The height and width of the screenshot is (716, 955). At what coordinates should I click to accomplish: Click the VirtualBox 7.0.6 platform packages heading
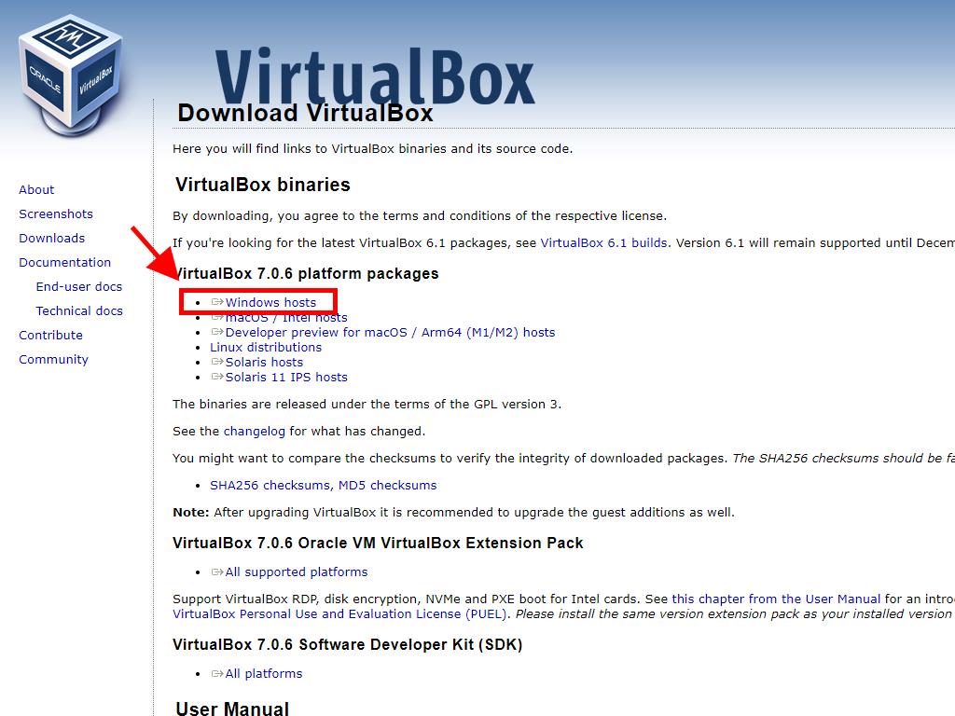[306, 273]
